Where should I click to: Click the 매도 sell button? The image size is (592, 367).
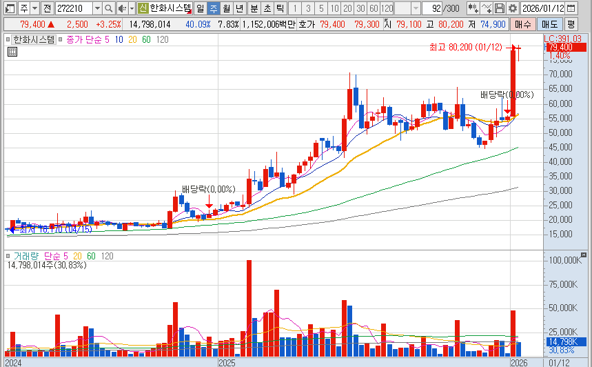coord(549,25)
